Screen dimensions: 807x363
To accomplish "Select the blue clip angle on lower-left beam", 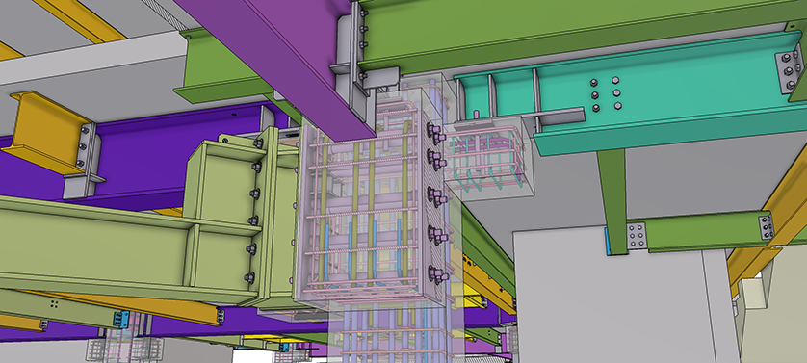I will point(121,320).
